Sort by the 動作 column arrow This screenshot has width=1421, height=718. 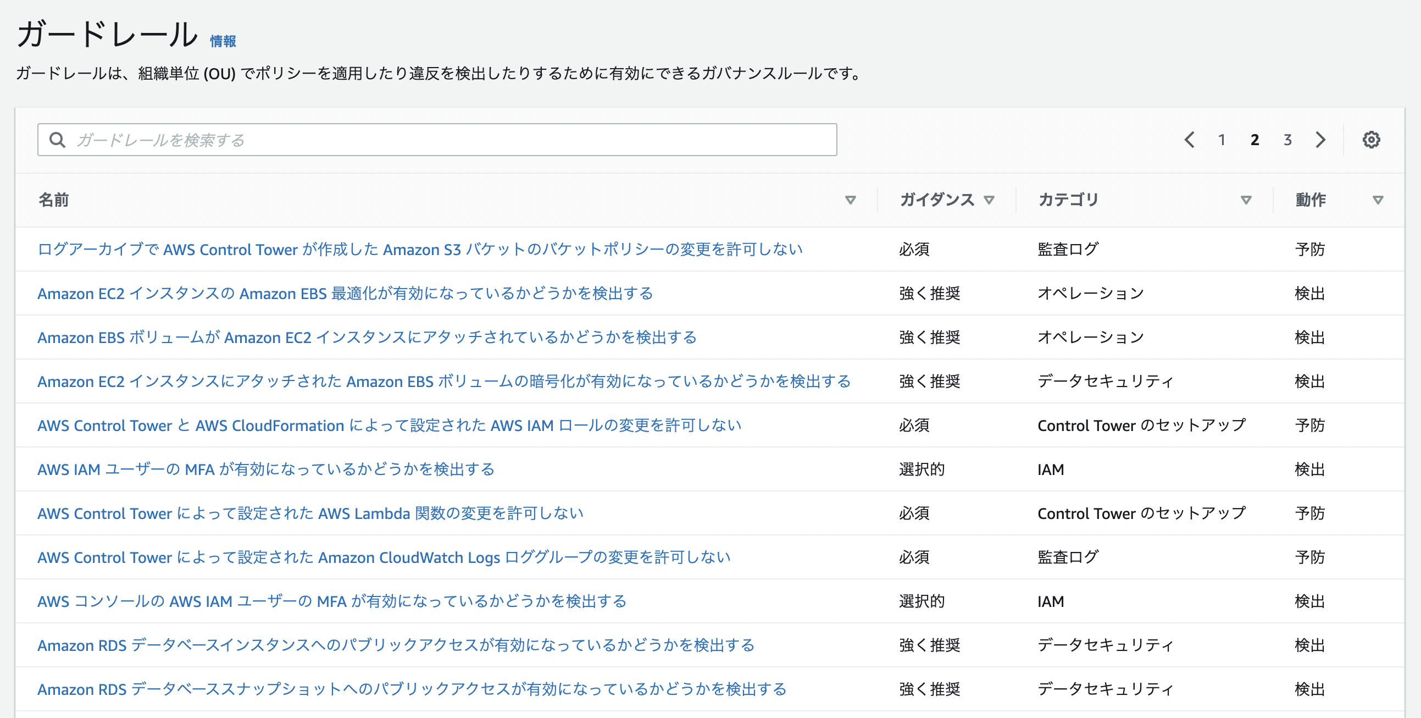coord(1378,200)
